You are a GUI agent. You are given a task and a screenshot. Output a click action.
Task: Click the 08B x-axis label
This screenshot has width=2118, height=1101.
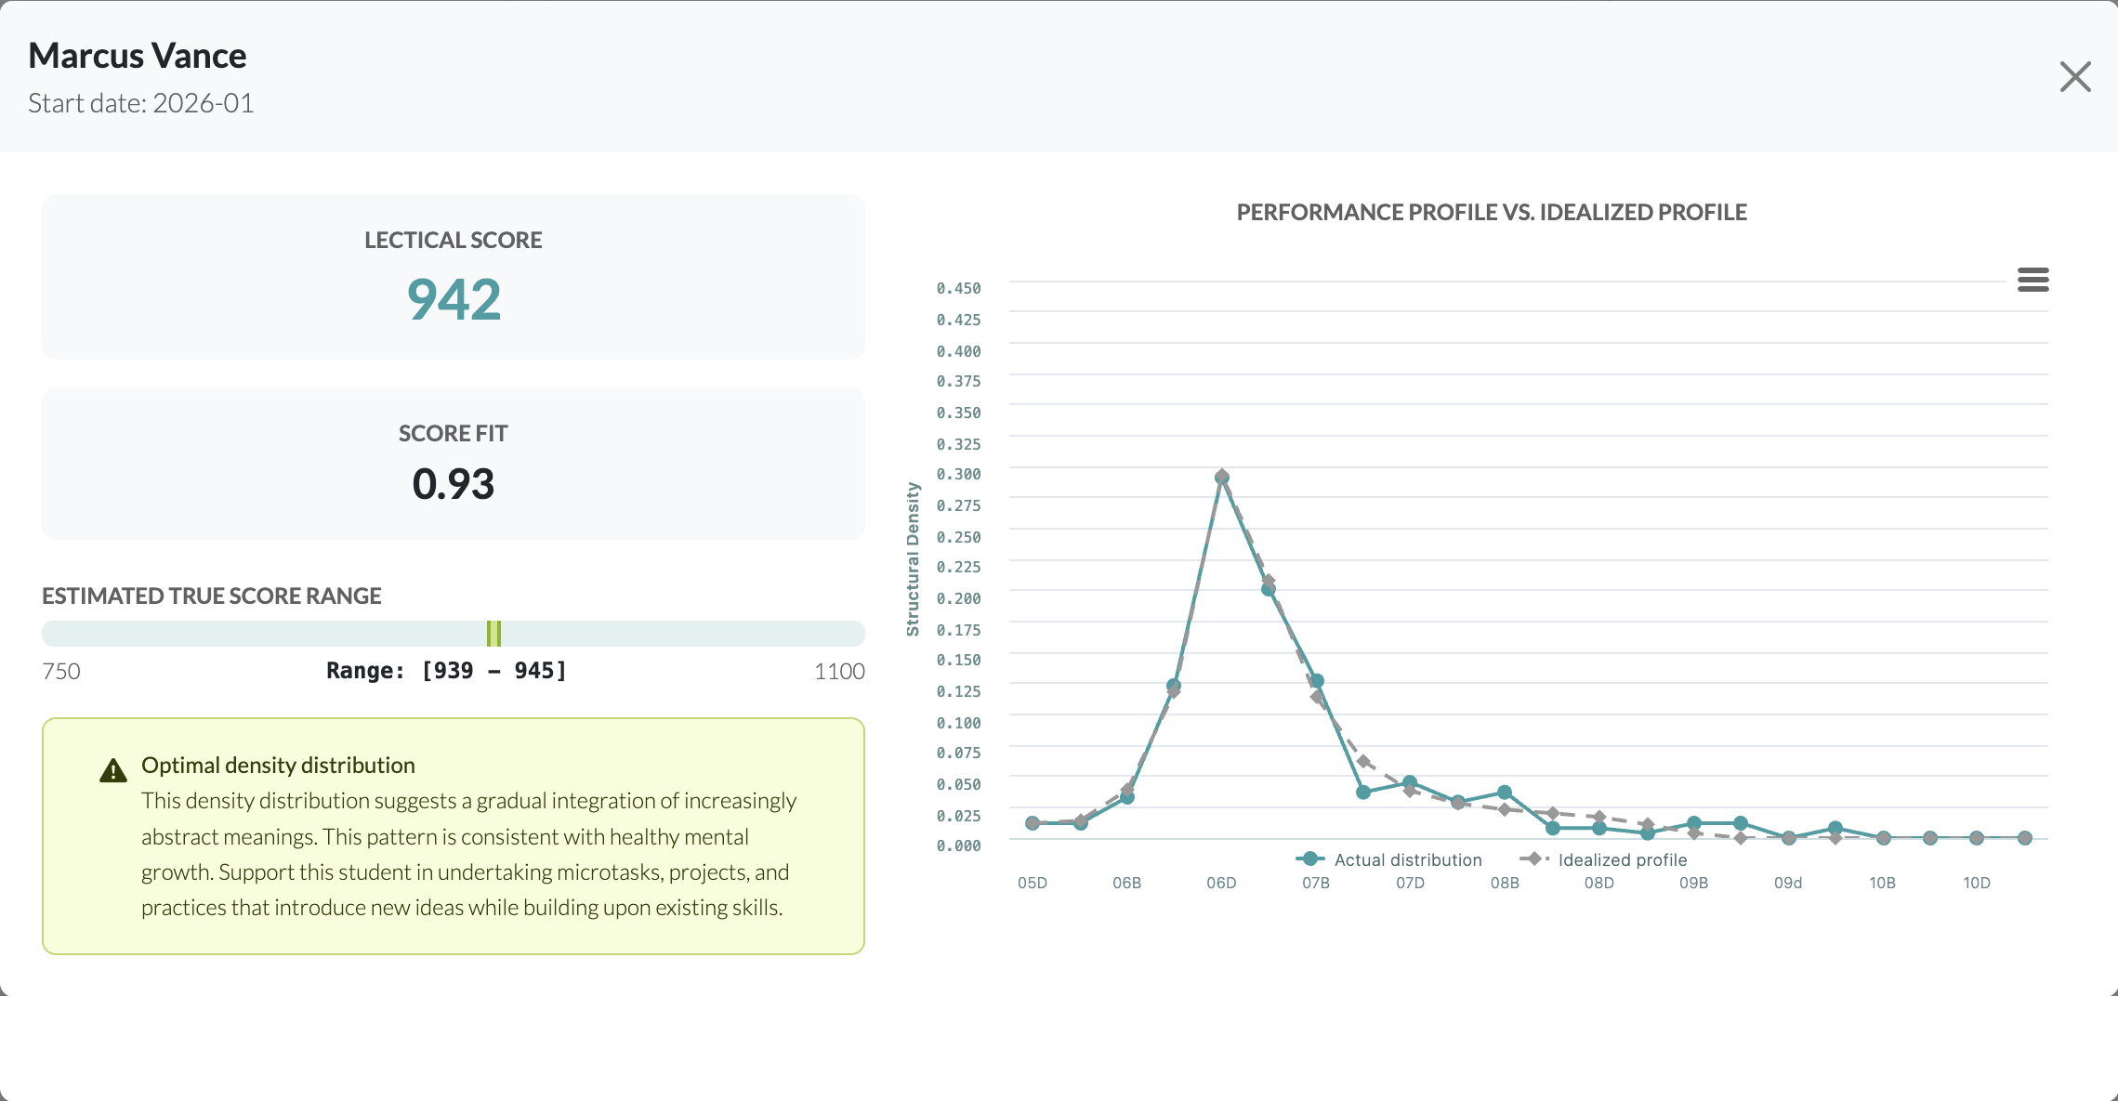[x=1505, y=883]
